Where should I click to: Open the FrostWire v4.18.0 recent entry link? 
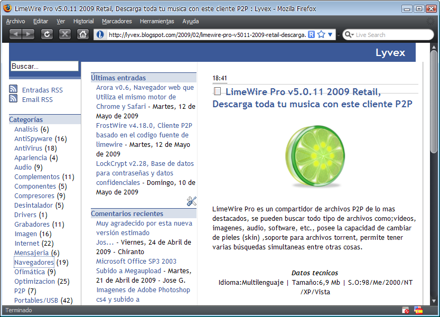pyautogui.click(x=144, y=126)
